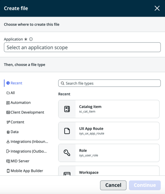Click the Content pencil icon
This screenshot has height=194, width=165.
click(8, 122)
